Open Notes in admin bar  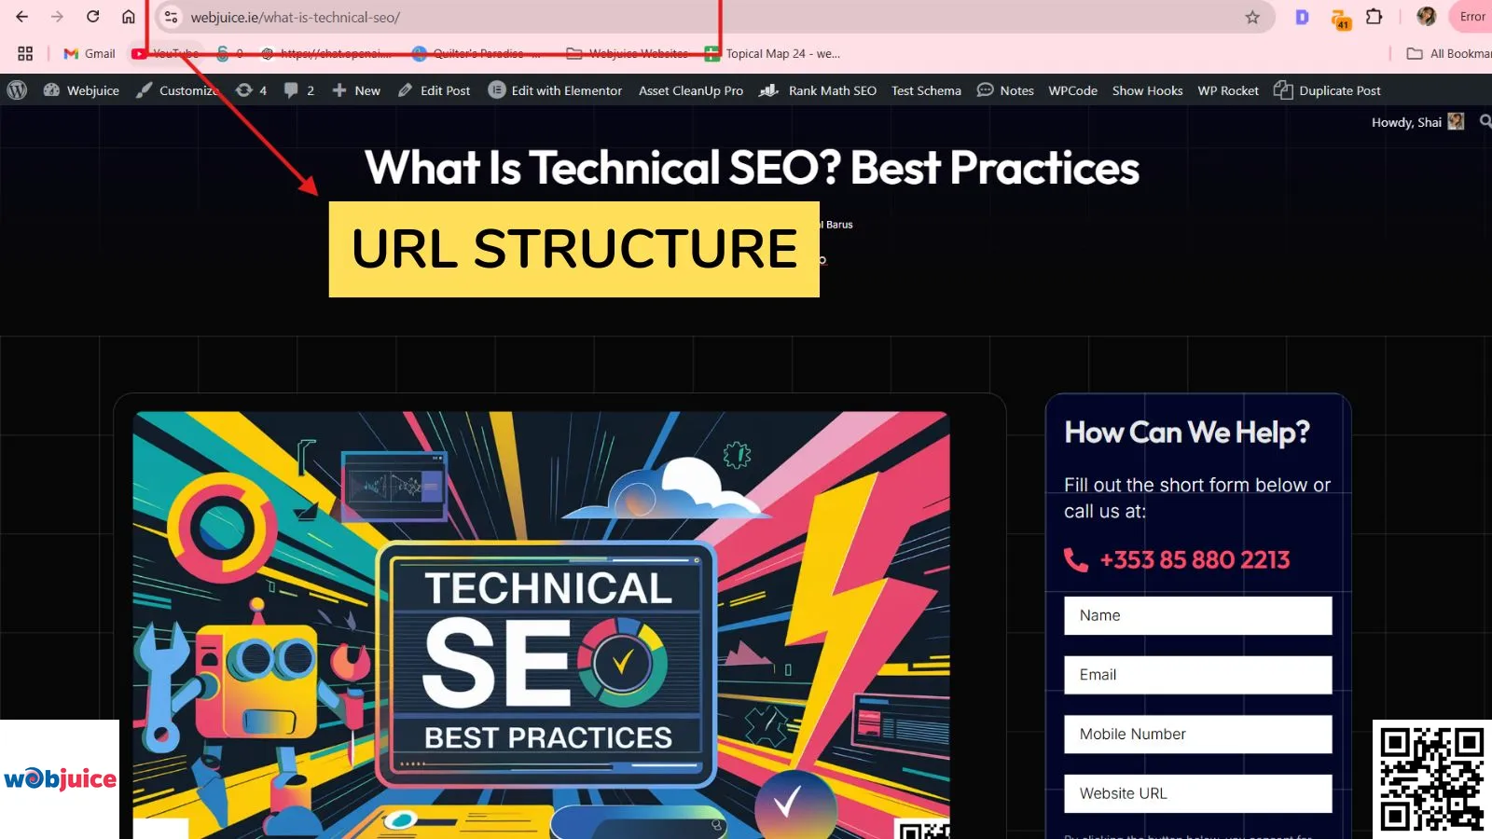click(1005, 90)
